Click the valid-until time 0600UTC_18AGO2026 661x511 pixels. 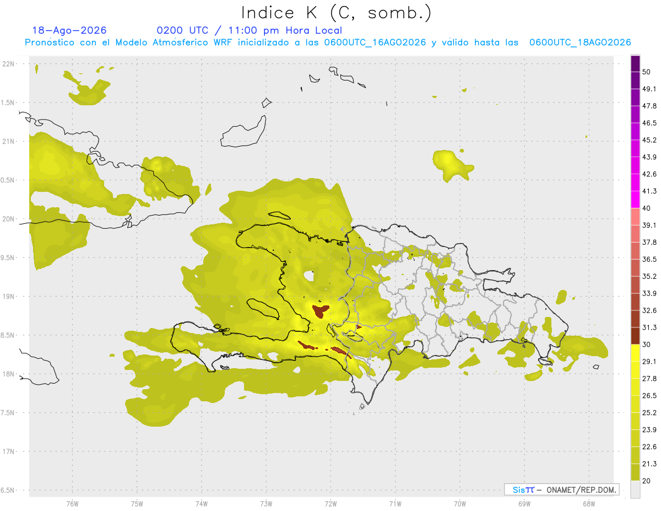pos(580,42)
